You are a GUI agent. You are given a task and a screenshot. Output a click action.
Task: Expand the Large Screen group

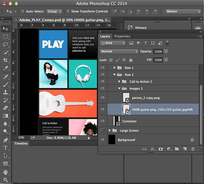tap(109, 130)
